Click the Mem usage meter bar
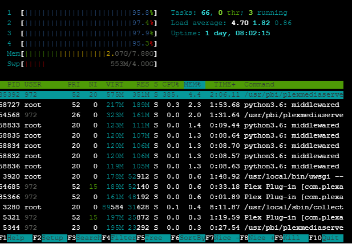The width and height of the screenshot is (352, 244). tap(89, 53)
